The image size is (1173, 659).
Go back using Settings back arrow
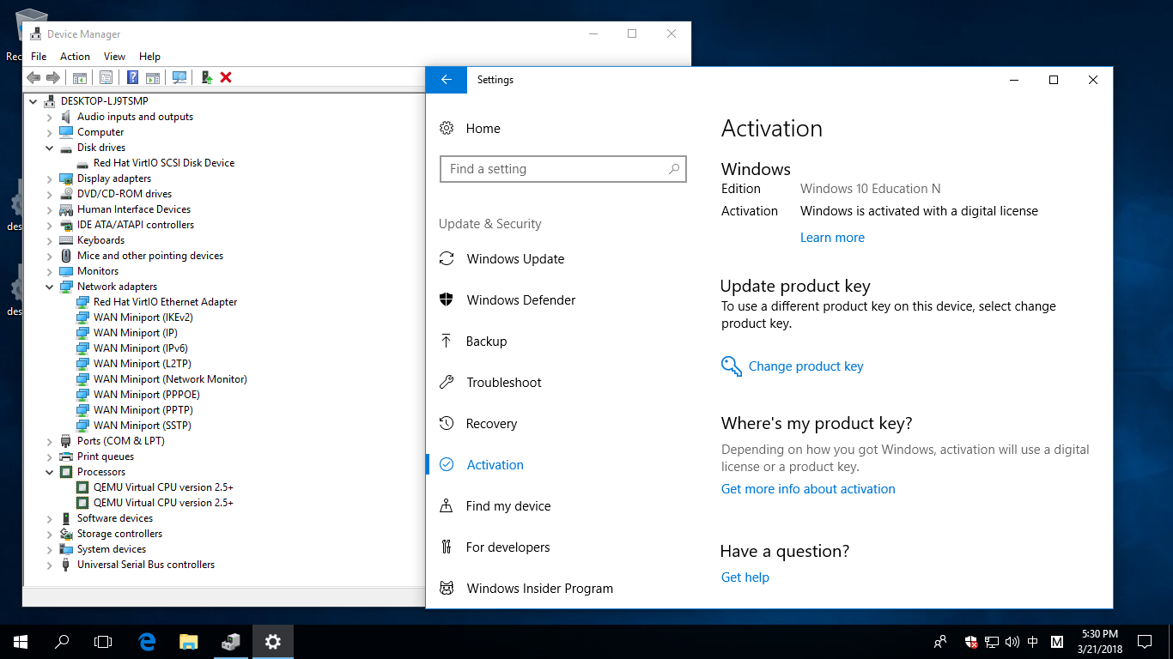(x=447, y=80)
